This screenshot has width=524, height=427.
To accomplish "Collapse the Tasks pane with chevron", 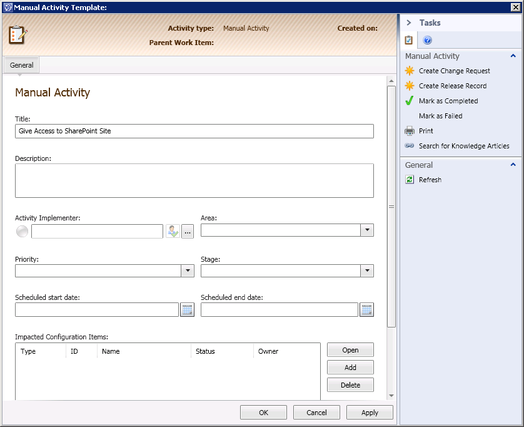I will click(409, 23).
